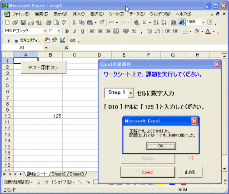Image resolution: width=229 pixels, height=194 pixels.
Task: Open the Name Box dropdown arrow
Action: 46,48
